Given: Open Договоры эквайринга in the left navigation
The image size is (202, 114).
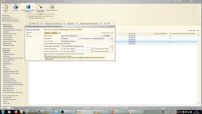Looking at the screenshot, I should tap(9, 79).
